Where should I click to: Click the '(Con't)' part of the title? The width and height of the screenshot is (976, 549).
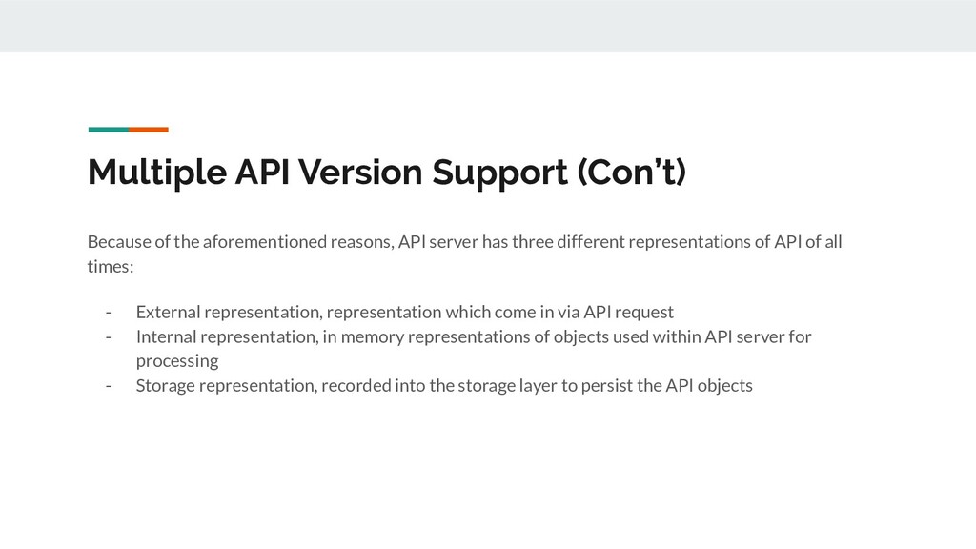click(x=632, y=173)
